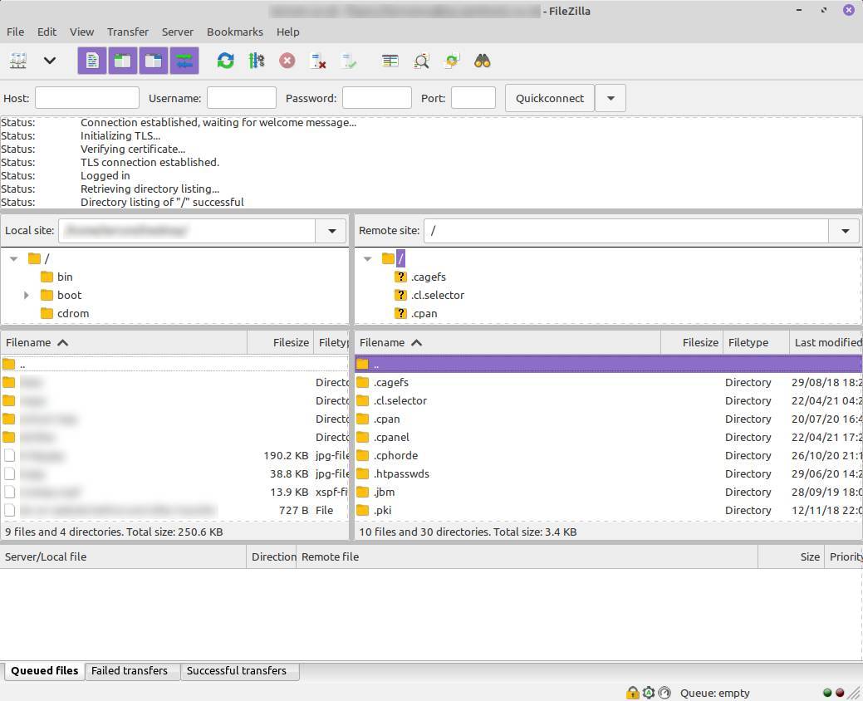863x701 pixels.
Task: Open the filename filters dialog
Action: pyautogui.click(x=390, y=61)
